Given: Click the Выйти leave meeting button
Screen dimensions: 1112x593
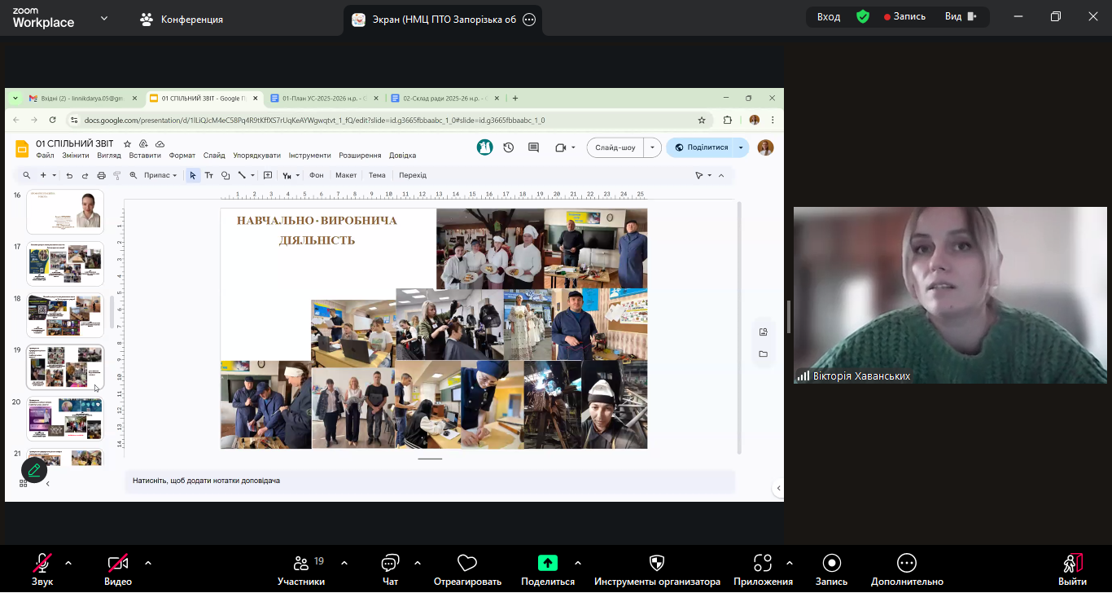Looking at the screenshot, I should click(x=1072, y=569).
